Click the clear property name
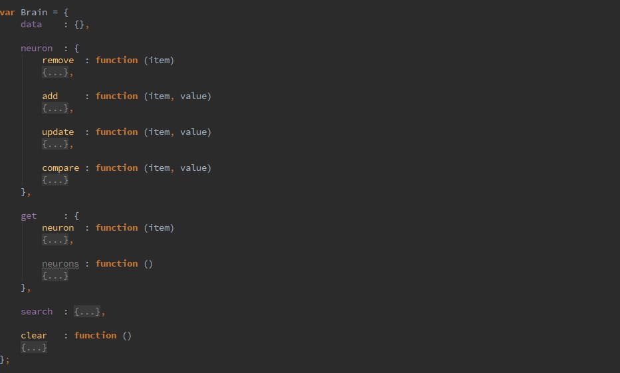The height and width of the screenshot is (373, 620). [34, 336]
